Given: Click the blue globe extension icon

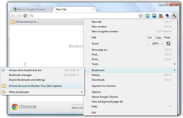Looking at the screenshot, I should pyautogui.click(x=168, y=16).
